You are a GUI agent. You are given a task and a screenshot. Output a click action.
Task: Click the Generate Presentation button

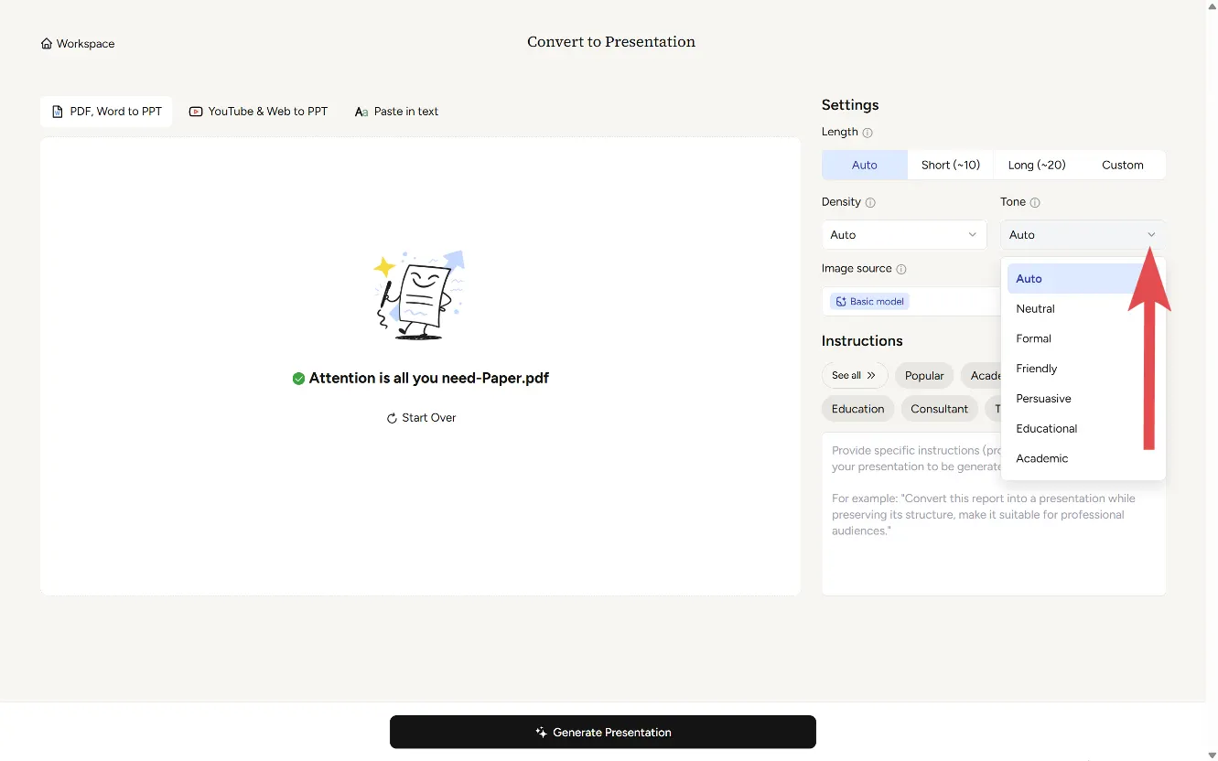(602, 733)
